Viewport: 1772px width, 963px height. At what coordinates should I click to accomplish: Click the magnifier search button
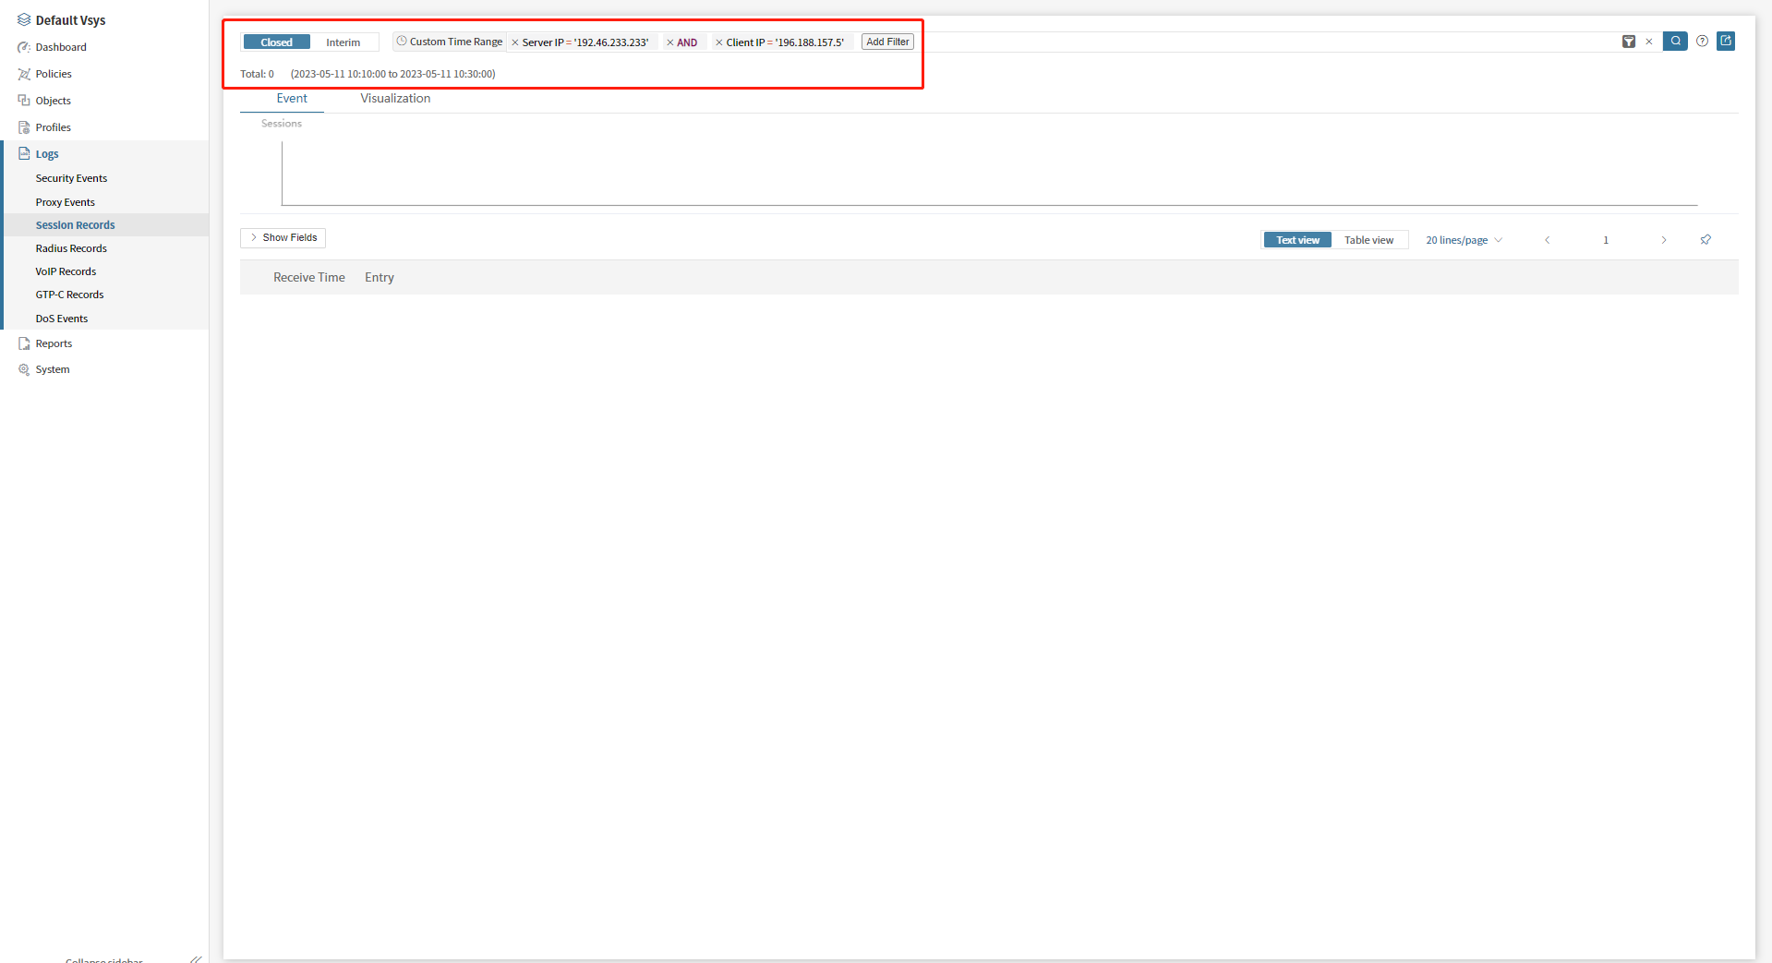point(1675,42)
